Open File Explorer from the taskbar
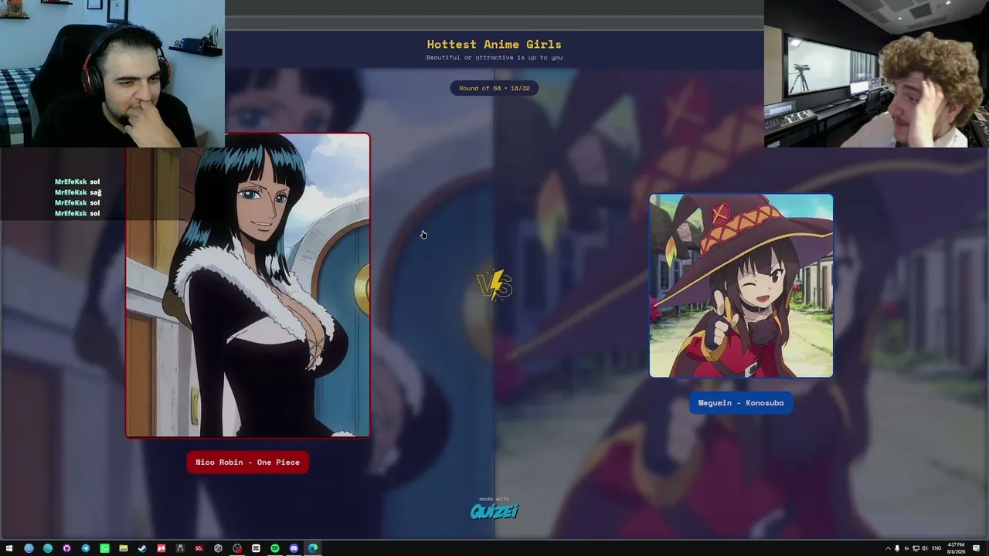 (124, 548)
